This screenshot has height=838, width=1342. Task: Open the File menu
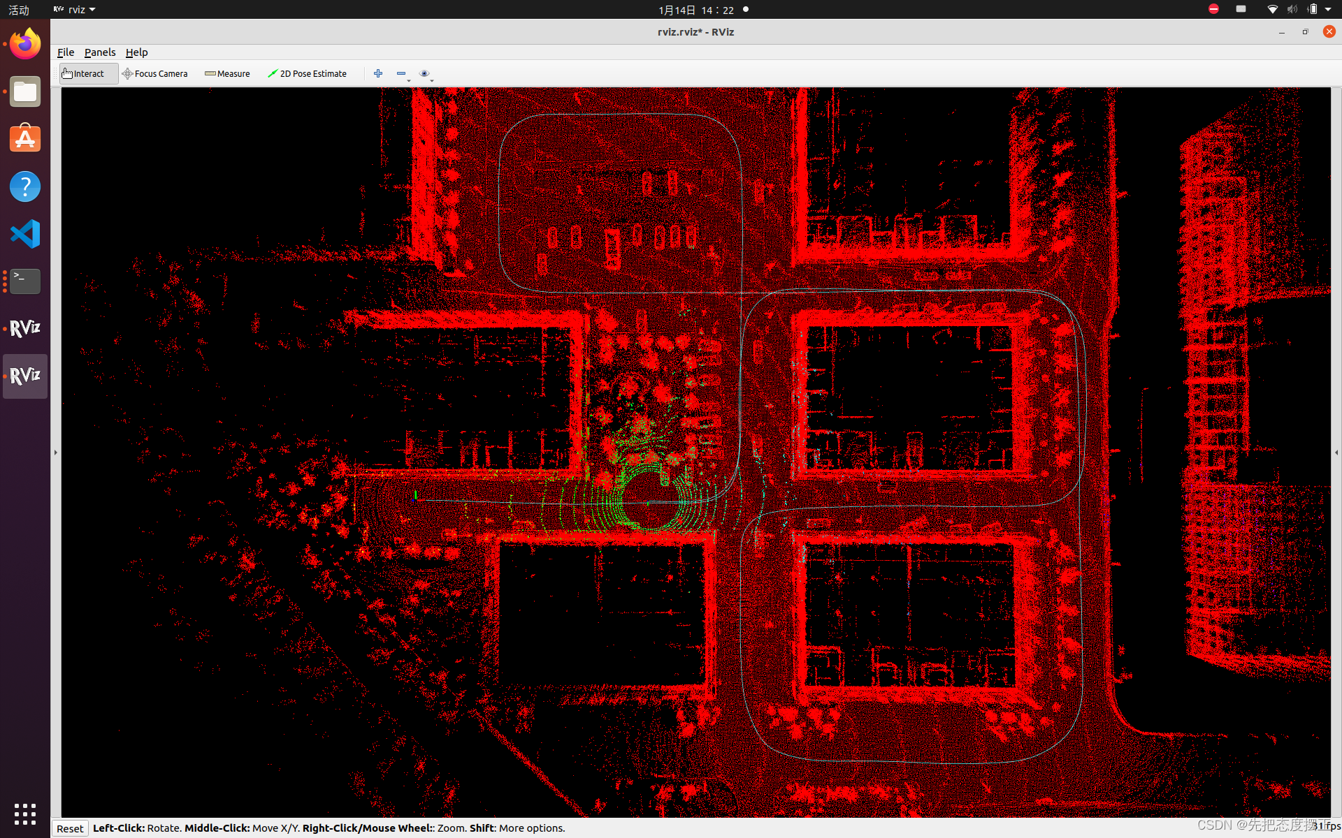(x=66, y=52)
